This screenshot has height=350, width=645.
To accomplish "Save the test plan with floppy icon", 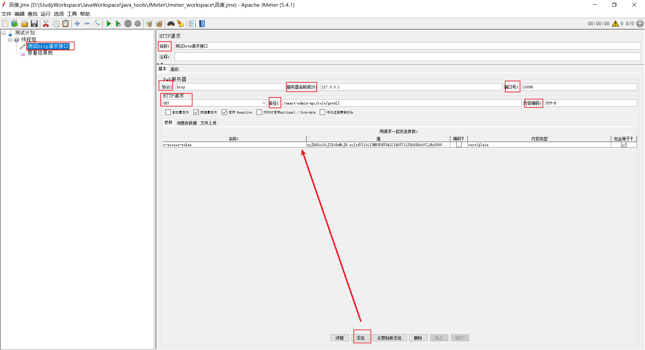I will pyautogui.click(x=34, y=24).
